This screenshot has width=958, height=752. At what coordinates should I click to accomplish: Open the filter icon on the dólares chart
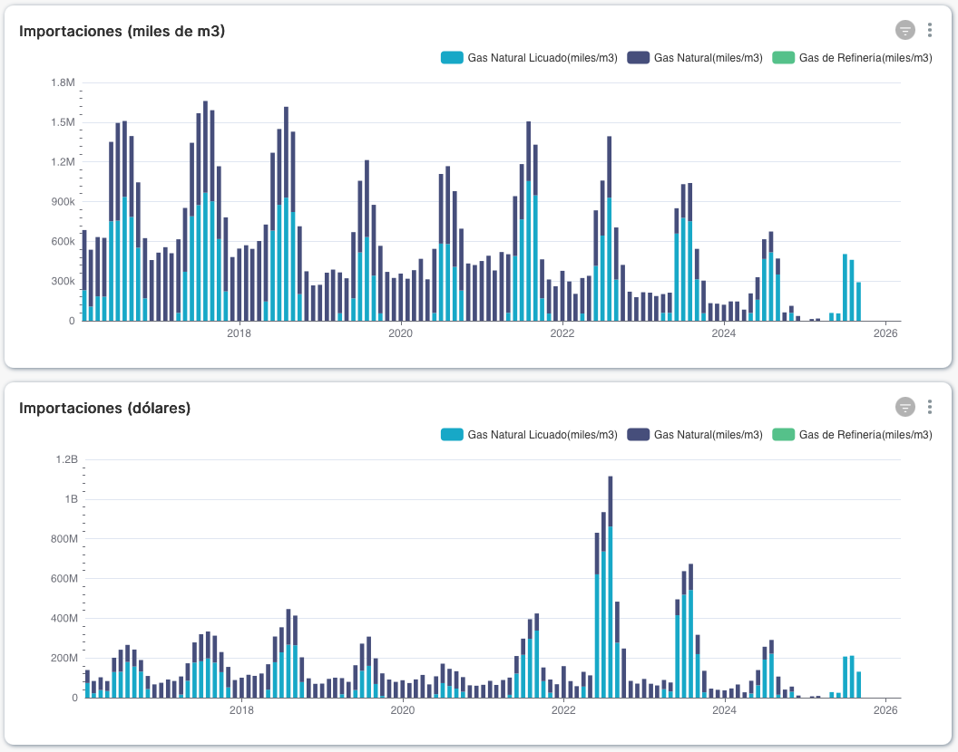(x=904, y=407)
